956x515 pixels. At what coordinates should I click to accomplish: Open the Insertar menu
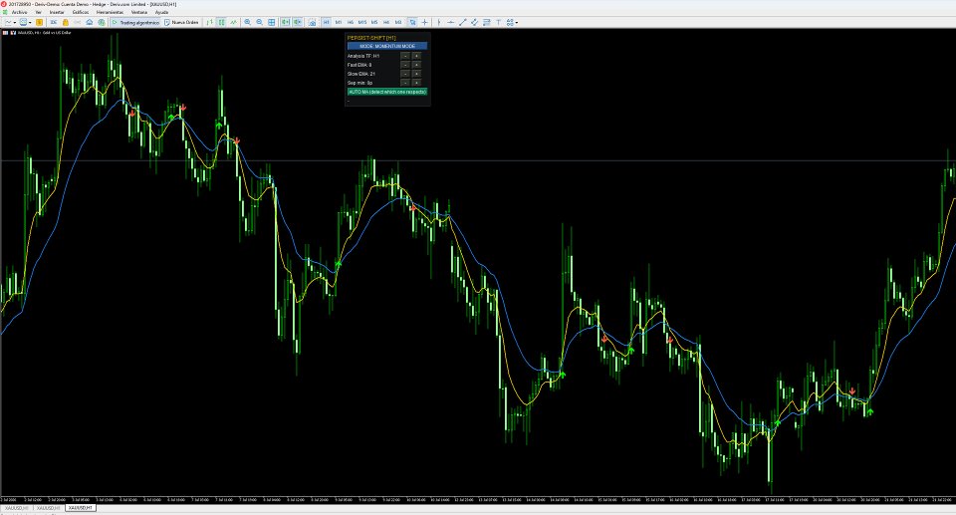click(57, 12)
